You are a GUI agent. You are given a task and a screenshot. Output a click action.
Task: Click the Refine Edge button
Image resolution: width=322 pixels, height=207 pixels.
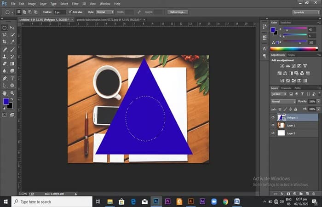tap(178, 12)
